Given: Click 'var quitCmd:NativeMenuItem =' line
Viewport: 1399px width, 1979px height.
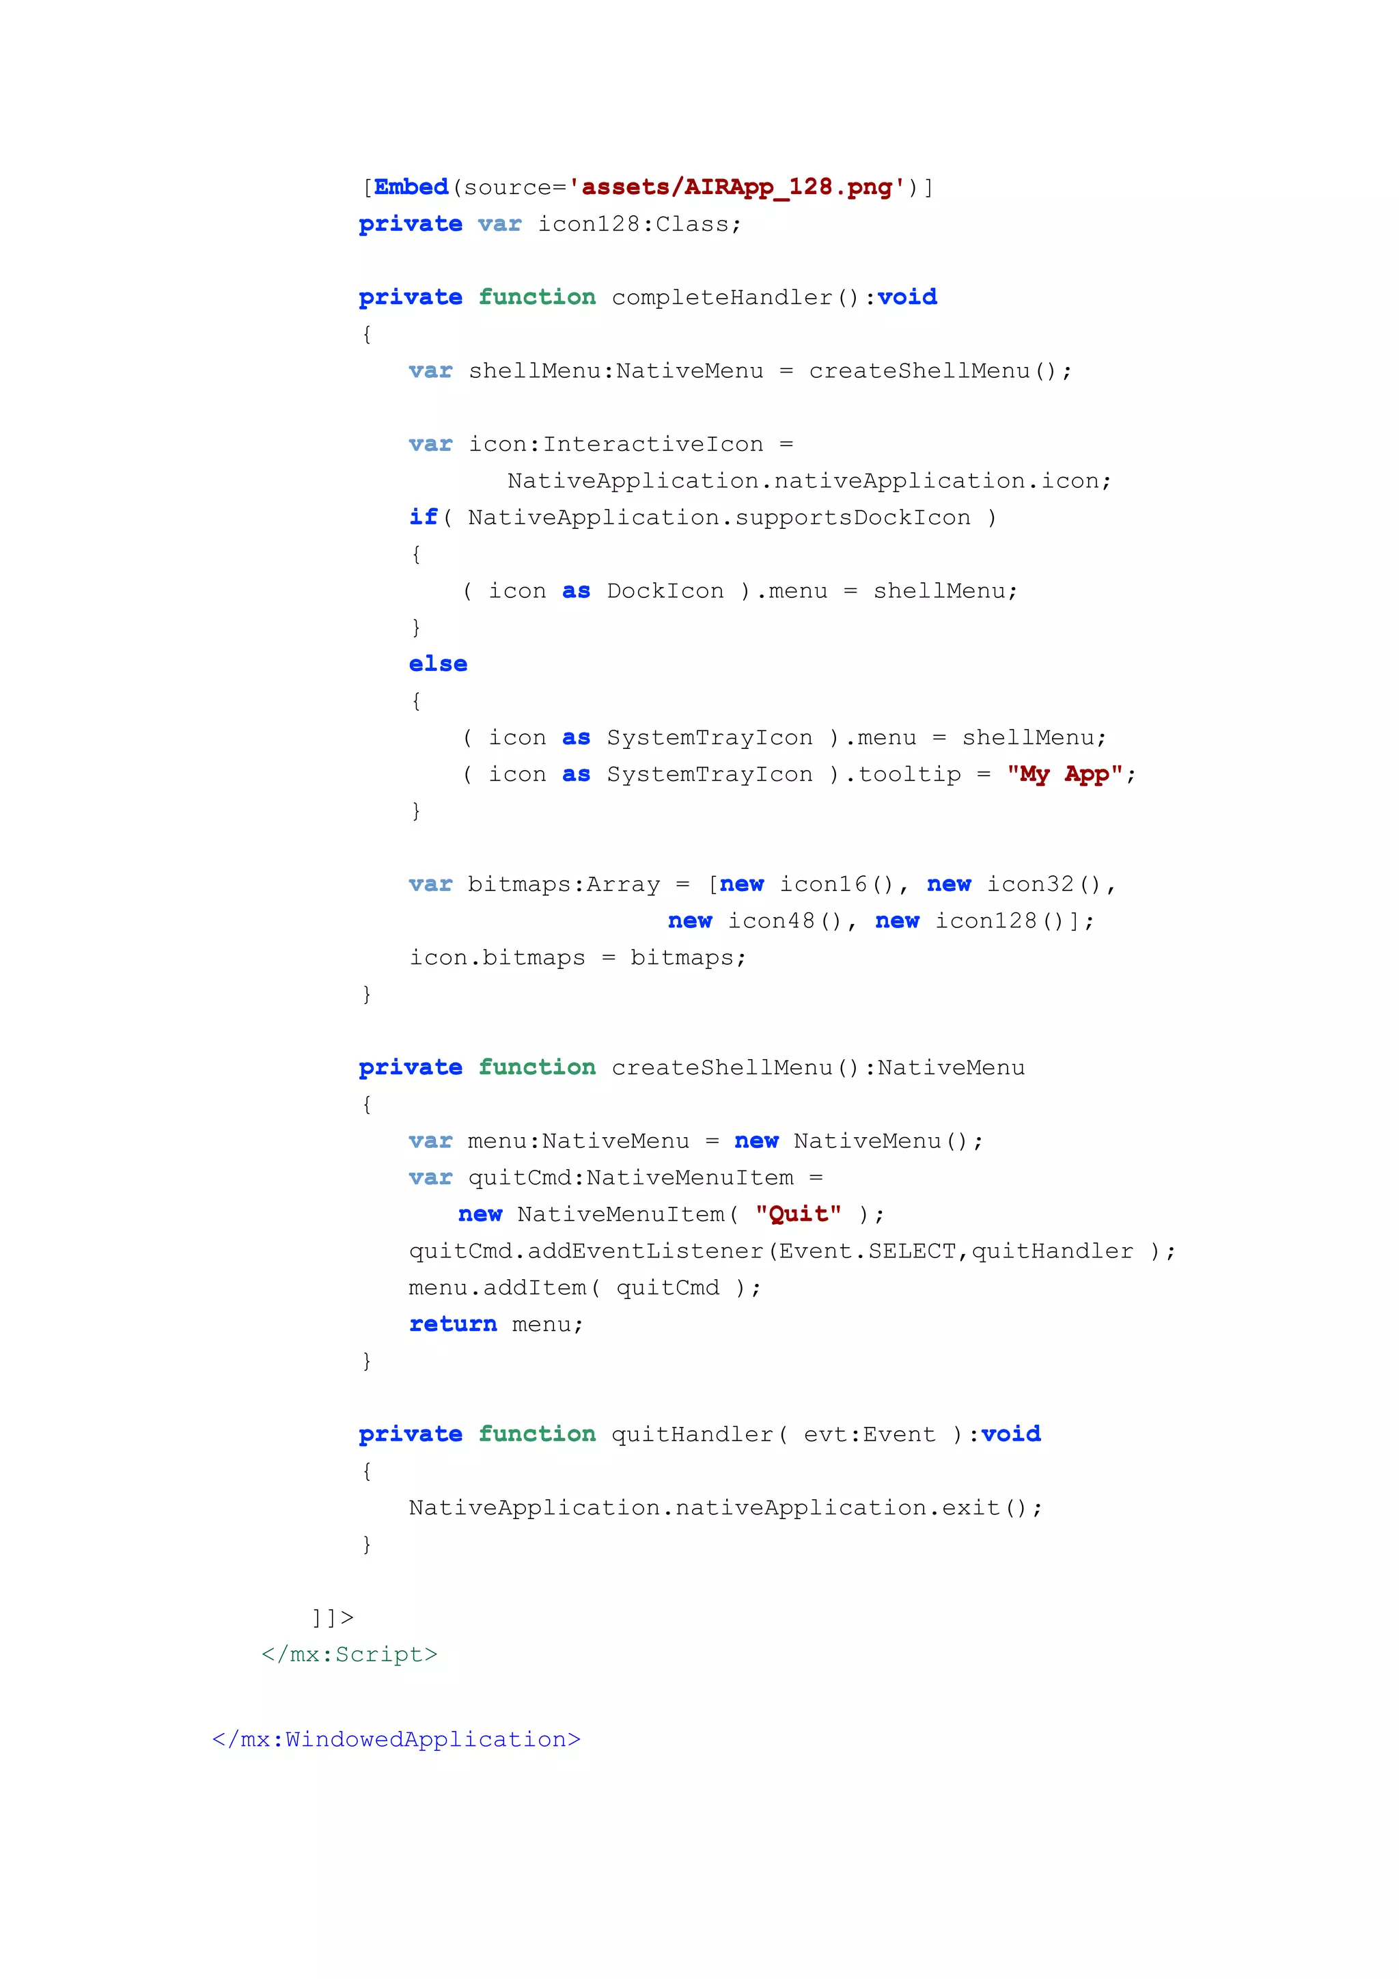Looking at the screenshot, I should [616, 1178].
